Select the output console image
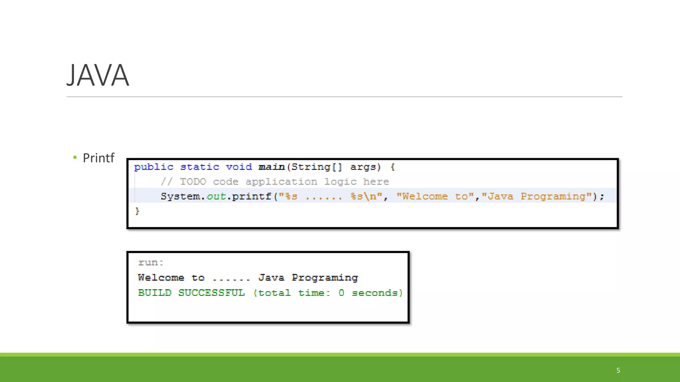This screenshot has height=382, width=680. (x=268, y=287)
